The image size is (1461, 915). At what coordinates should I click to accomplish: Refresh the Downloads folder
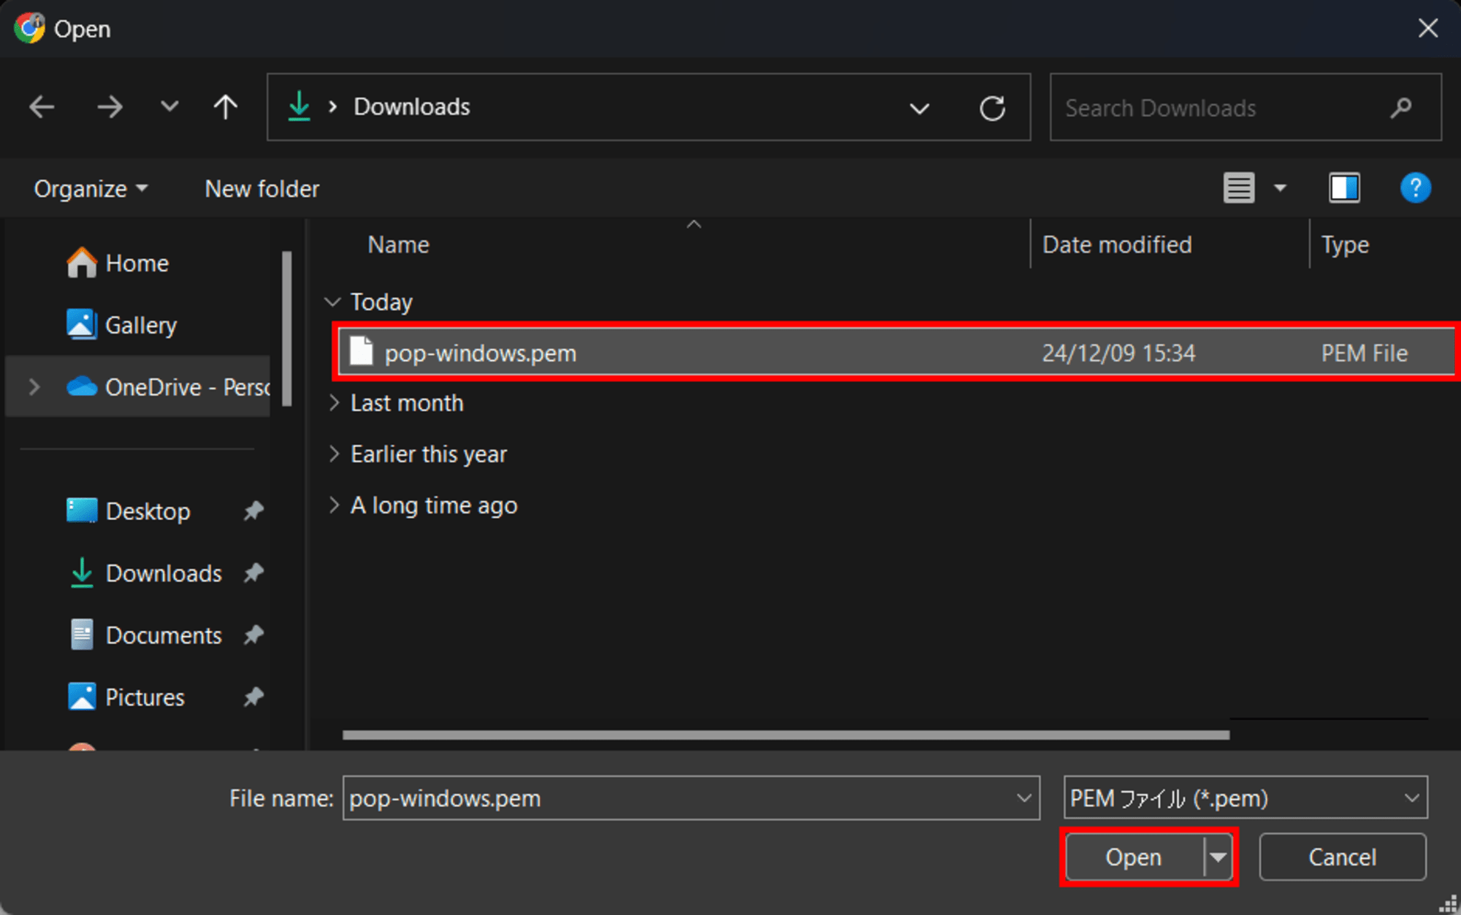click(x=992, y=108)
